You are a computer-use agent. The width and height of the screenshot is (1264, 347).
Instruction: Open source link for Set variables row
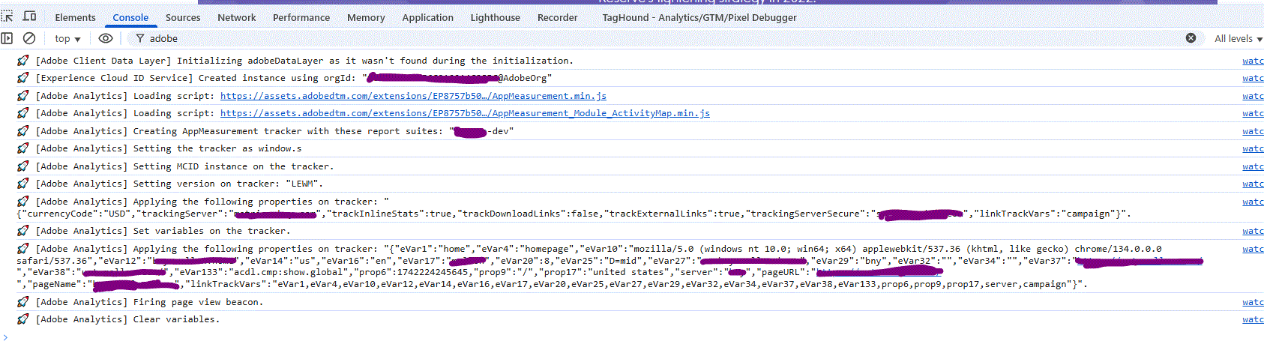(1253, 231)
